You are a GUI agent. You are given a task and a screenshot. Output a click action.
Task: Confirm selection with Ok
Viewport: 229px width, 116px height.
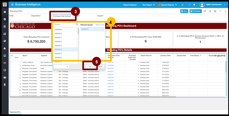[90, 67]
